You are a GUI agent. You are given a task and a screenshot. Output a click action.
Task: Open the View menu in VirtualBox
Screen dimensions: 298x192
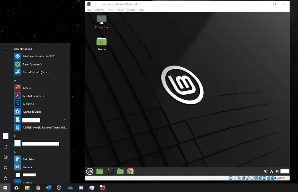click(x=111, y=10)
